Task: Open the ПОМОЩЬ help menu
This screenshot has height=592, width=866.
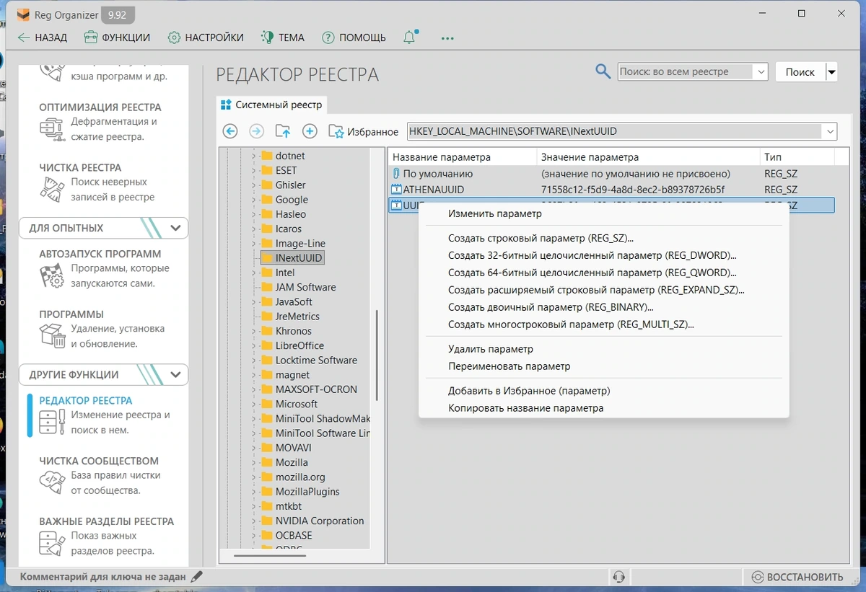Action: tap(354, 37)
